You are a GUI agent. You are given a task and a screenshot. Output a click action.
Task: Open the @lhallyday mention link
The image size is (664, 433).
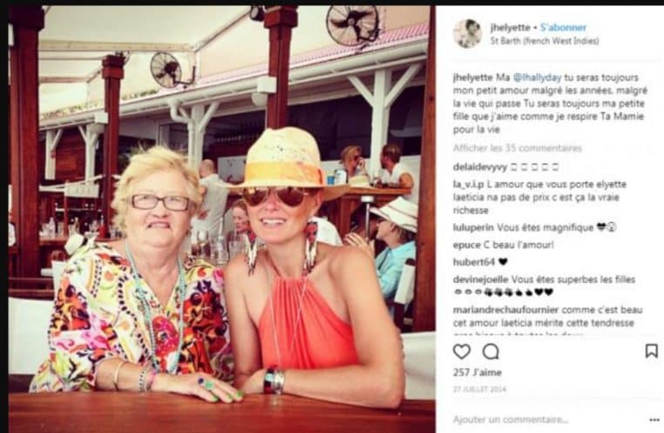pos(537,78)
